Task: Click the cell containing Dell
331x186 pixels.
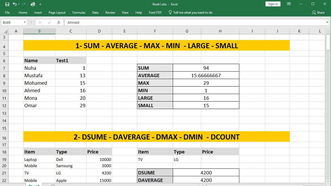Action: point(71,159)
